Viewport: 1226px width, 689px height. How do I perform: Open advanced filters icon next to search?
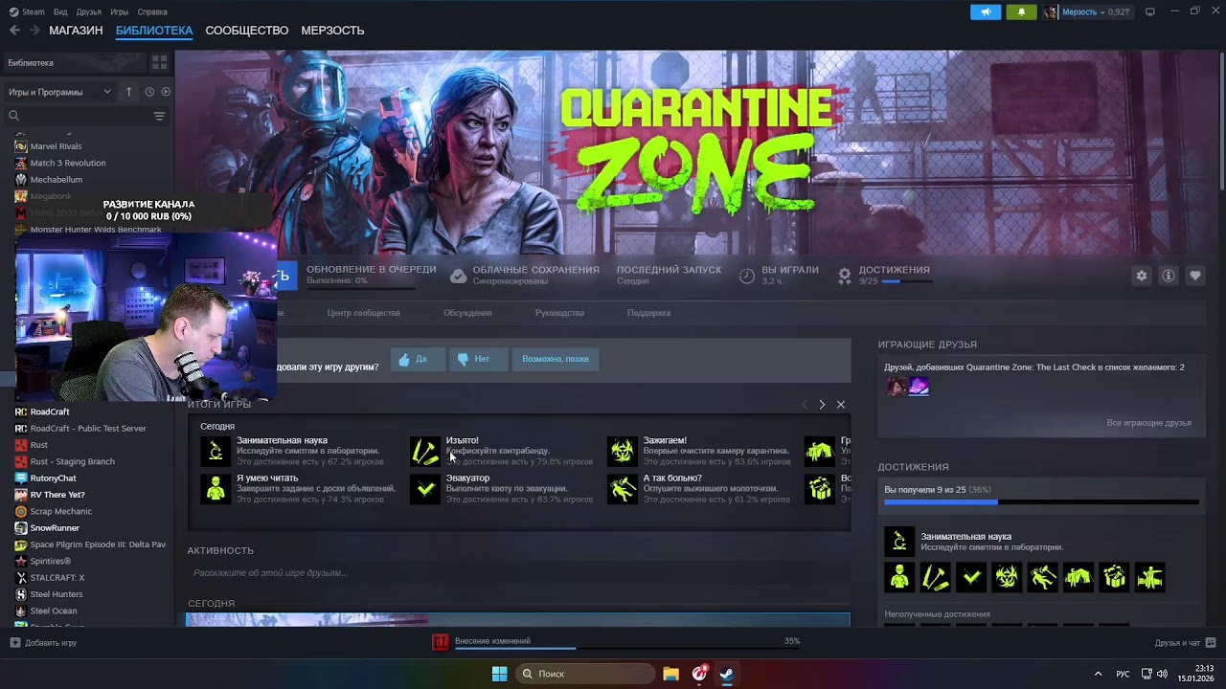tap(159, 116)
